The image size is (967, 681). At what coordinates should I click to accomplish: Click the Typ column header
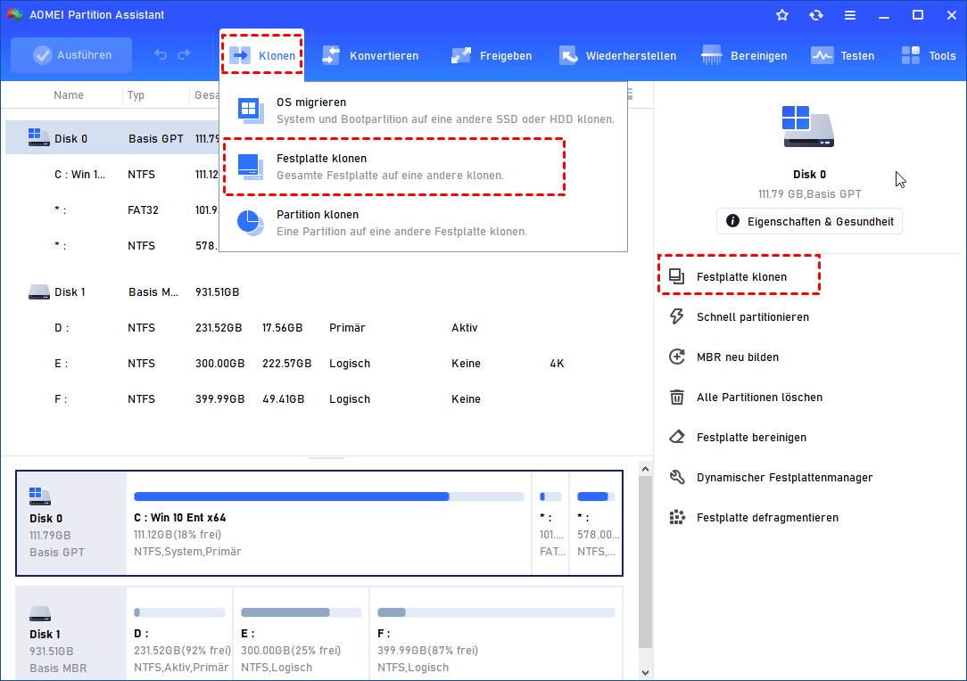[136, 94]
